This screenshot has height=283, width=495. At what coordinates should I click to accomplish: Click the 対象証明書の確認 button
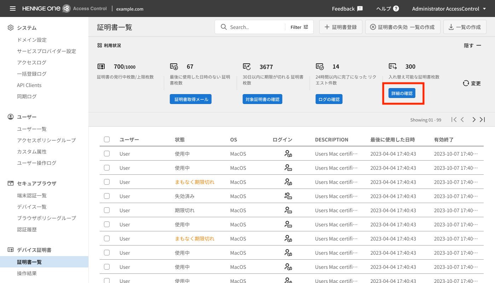point(262,99)
